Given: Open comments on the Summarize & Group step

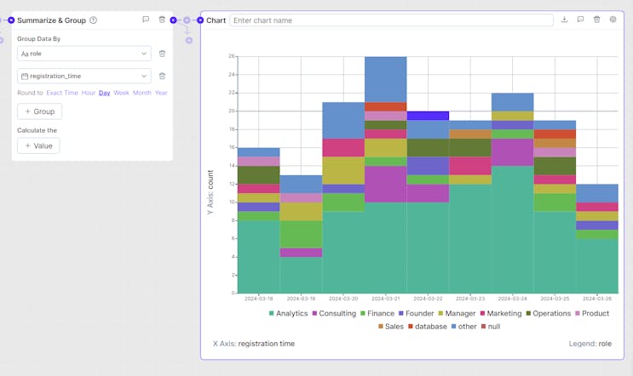Looking at the screenshot, I should [x=146, y=20].
